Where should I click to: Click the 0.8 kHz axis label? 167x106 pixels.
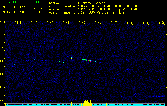pyautogui.click(x=2, y=74)
